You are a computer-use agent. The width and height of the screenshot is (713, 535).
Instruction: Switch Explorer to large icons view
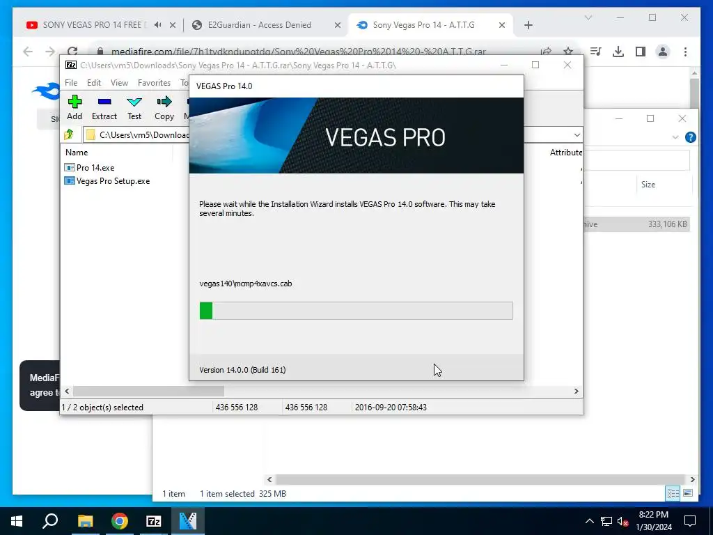(x=688, y=493)
